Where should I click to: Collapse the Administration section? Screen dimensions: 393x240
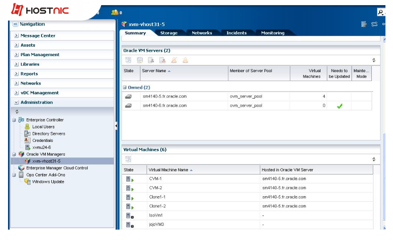tap(16, 102)
